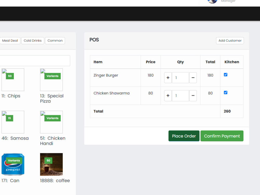The width and height of the screenshot is (260, 195).
Task: Select the Samosa product thumbnail
Action: 13,122
